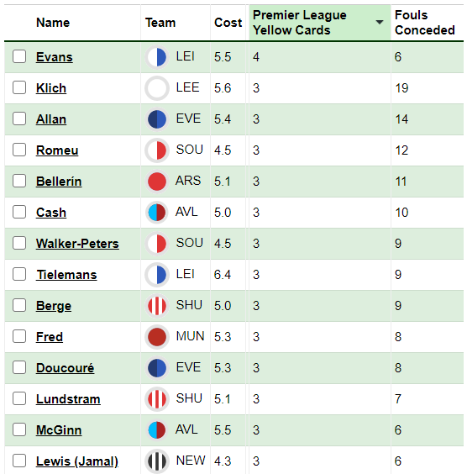Click the Leicester badge icon in Evans row
The height and width of the screenshot is (474, 467).
(x=157, y=57)
